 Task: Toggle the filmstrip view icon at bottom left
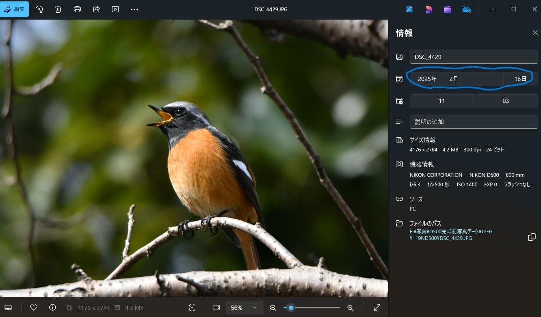click(x=8, y=307)
